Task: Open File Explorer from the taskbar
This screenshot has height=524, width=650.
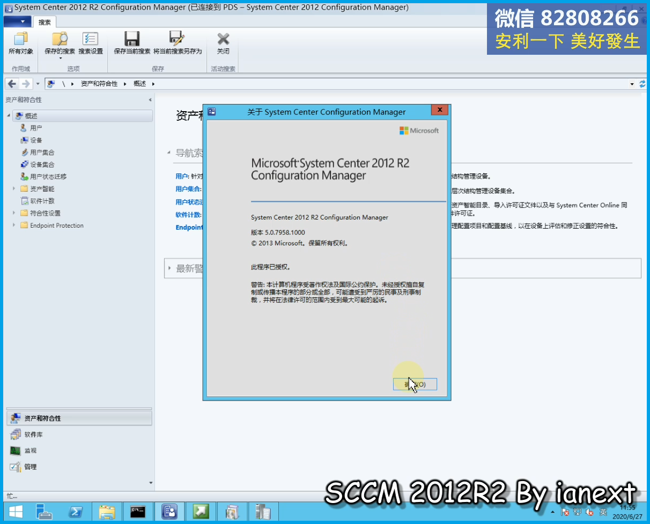Action: [107, 512]
